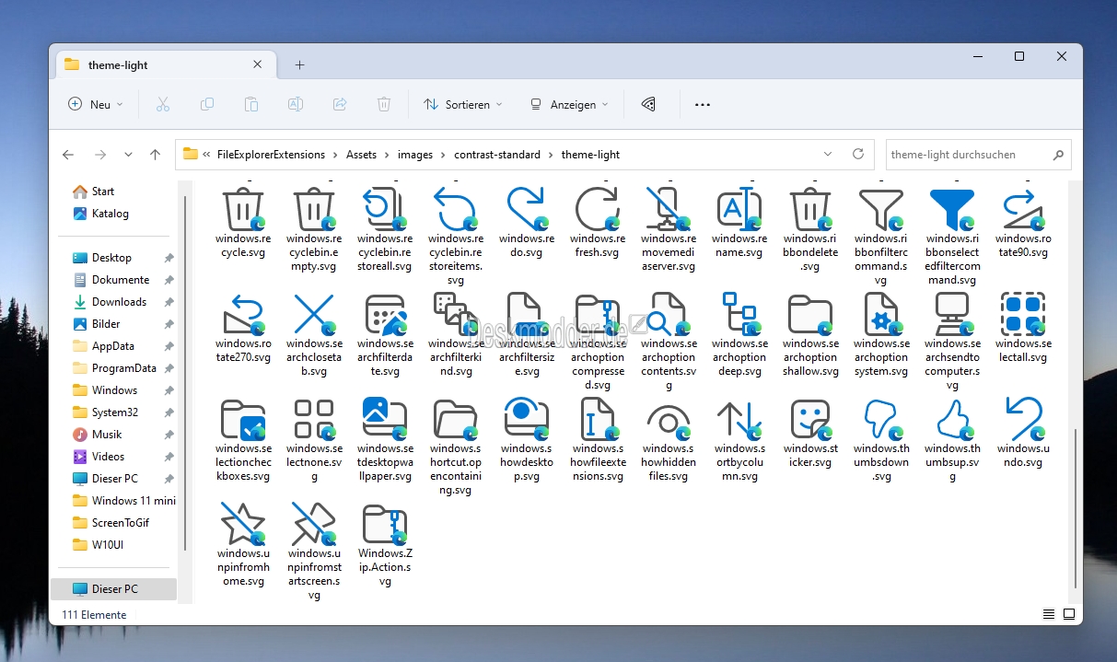Click the Rename icon in toolbar
Viewport: 1117px width, 662px height.
[x=296, y=105]
